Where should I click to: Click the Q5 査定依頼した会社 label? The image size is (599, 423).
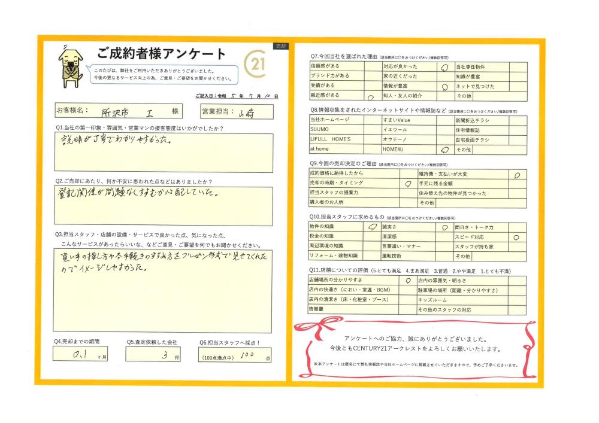[x=152, y=342]
